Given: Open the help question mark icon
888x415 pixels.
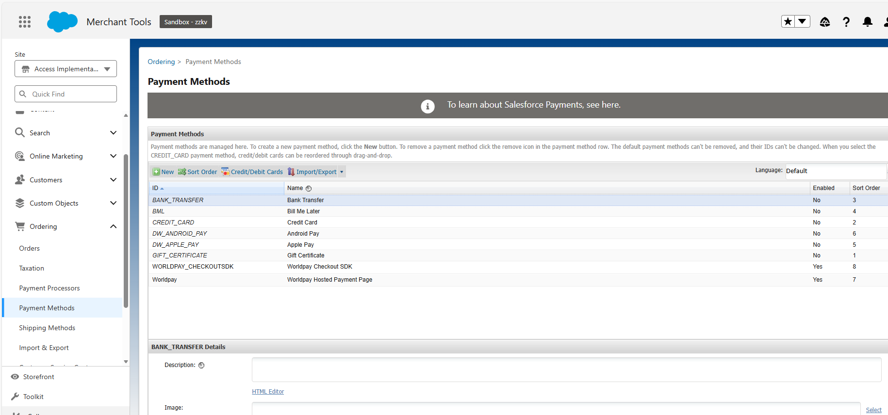Looking at the screenshot, I should (846, 22).
